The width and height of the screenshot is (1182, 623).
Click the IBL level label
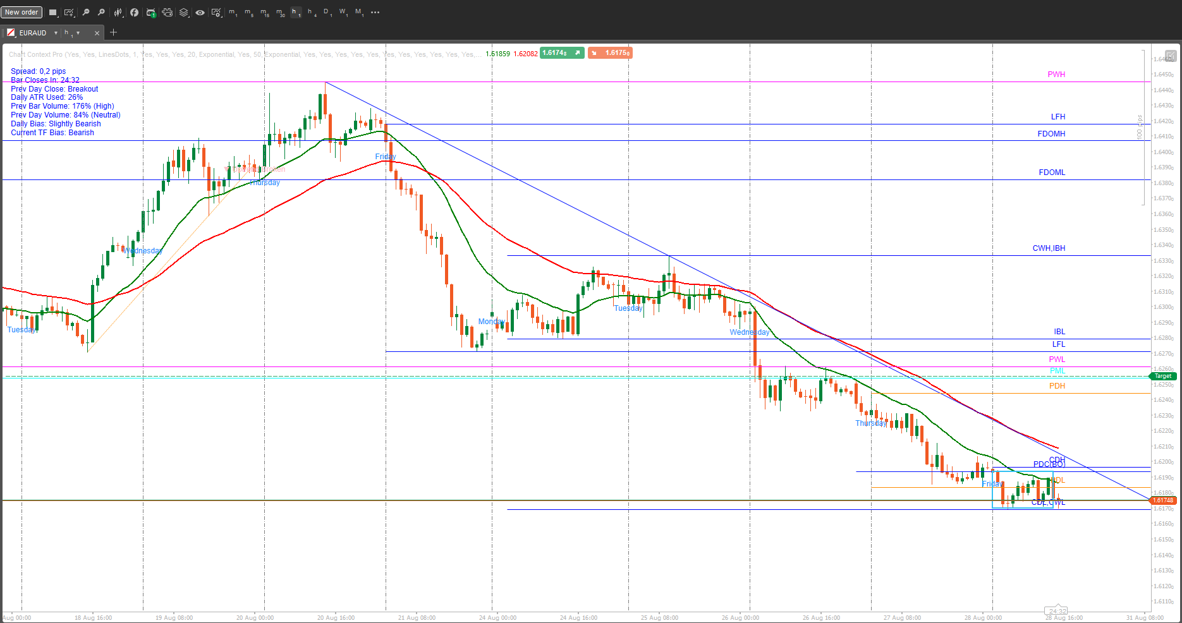1059,332
